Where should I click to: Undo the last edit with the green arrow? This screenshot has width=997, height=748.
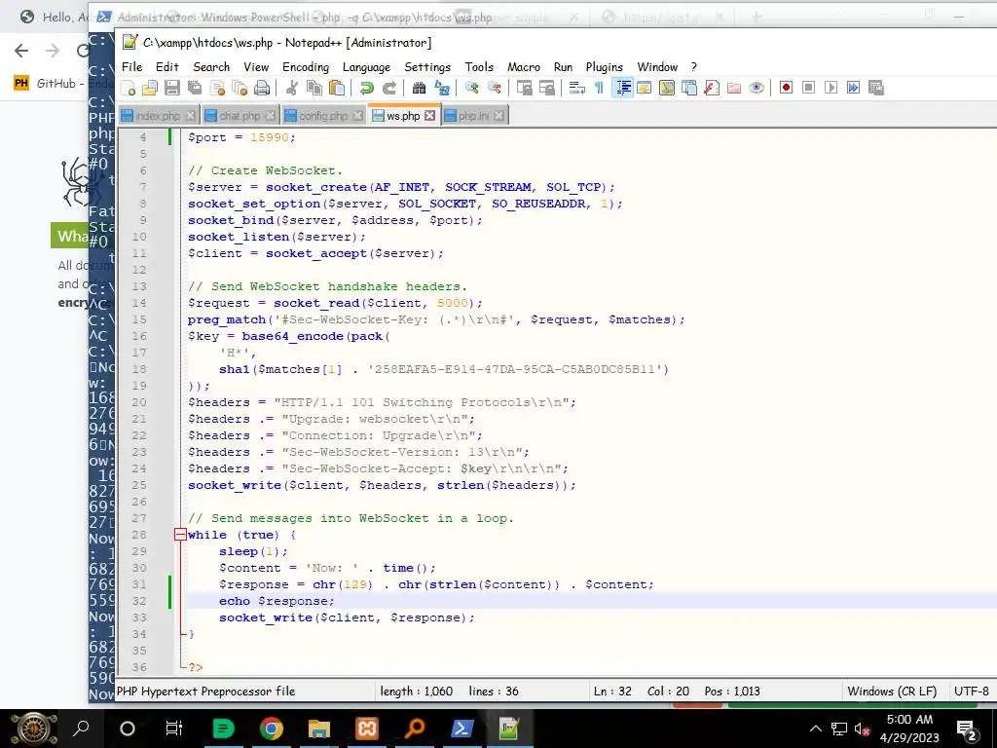[x=367, y=88]
